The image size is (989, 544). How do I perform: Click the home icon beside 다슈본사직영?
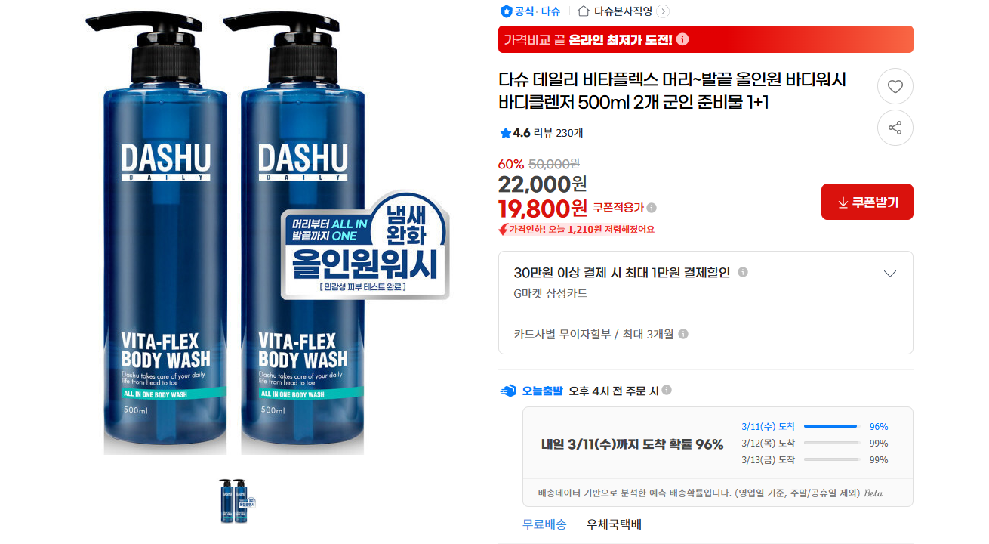coord(584,11)
